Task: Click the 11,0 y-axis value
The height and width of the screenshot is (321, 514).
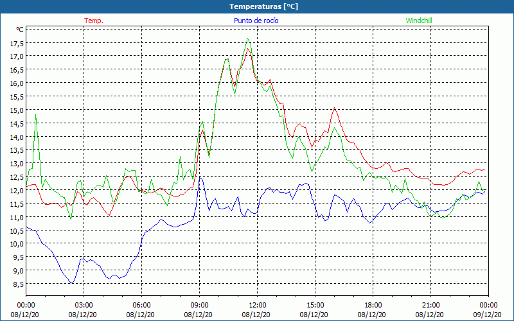Action: pyautogui.click(x=17, y=217)
